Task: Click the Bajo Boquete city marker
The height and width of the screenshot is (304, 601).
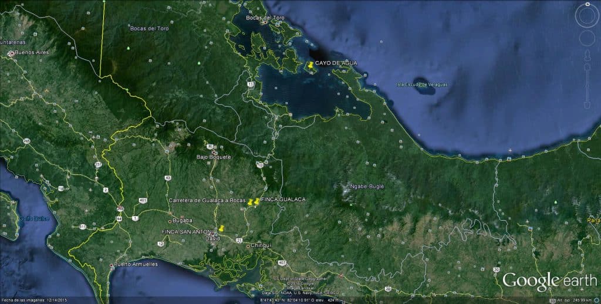Action: [215, 152]
